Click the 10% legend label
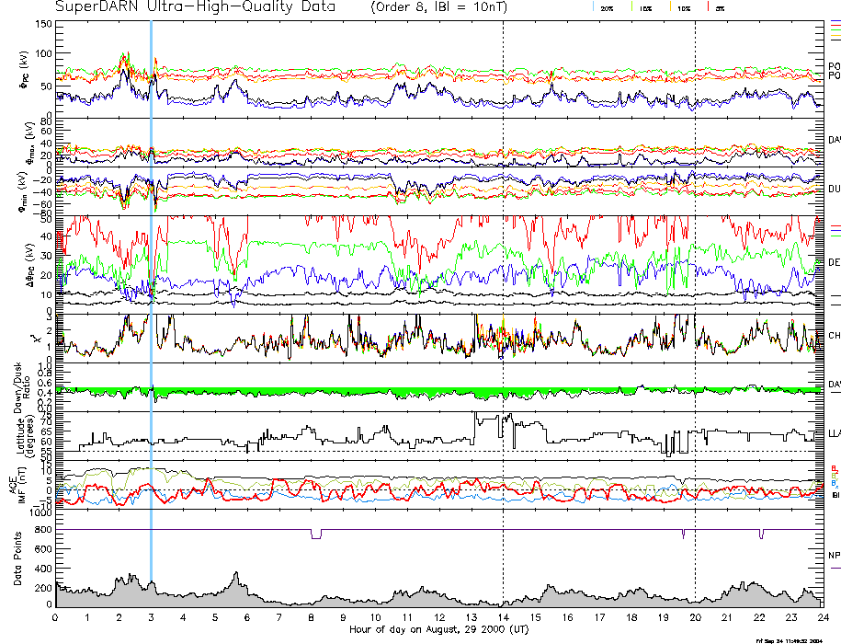Image resolution: width=841 pixels, height=644 pixels. click(683, 8)
